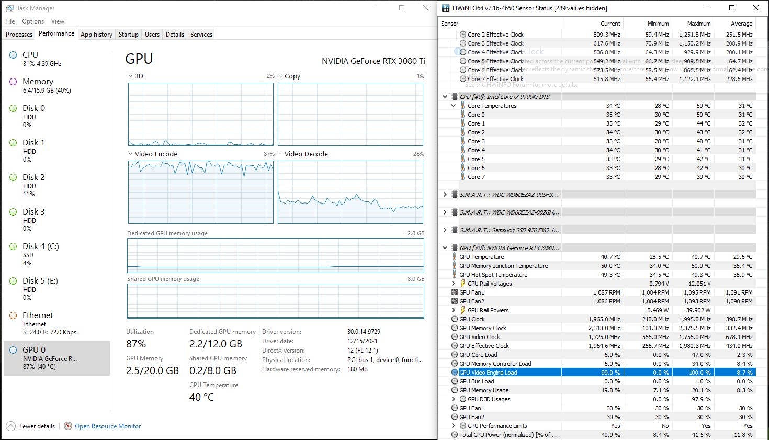The image size is (769, 440).
Task: Expand the GPU Rail Powers row
Action: click(454, 310)
